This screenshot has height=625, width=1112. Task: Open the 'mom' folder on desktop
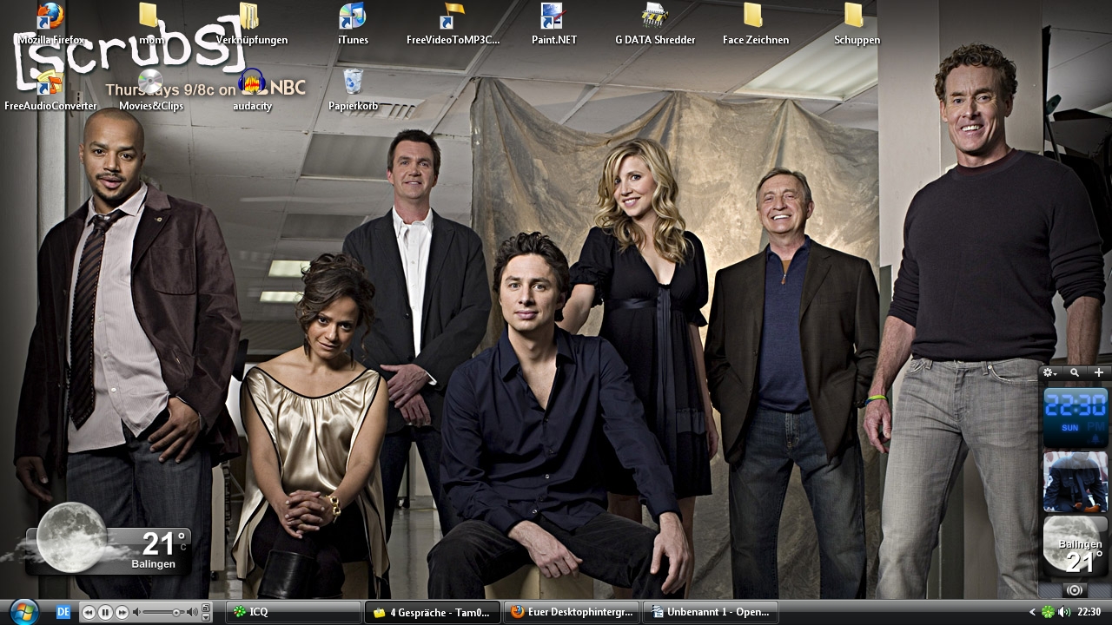point(150,24)
